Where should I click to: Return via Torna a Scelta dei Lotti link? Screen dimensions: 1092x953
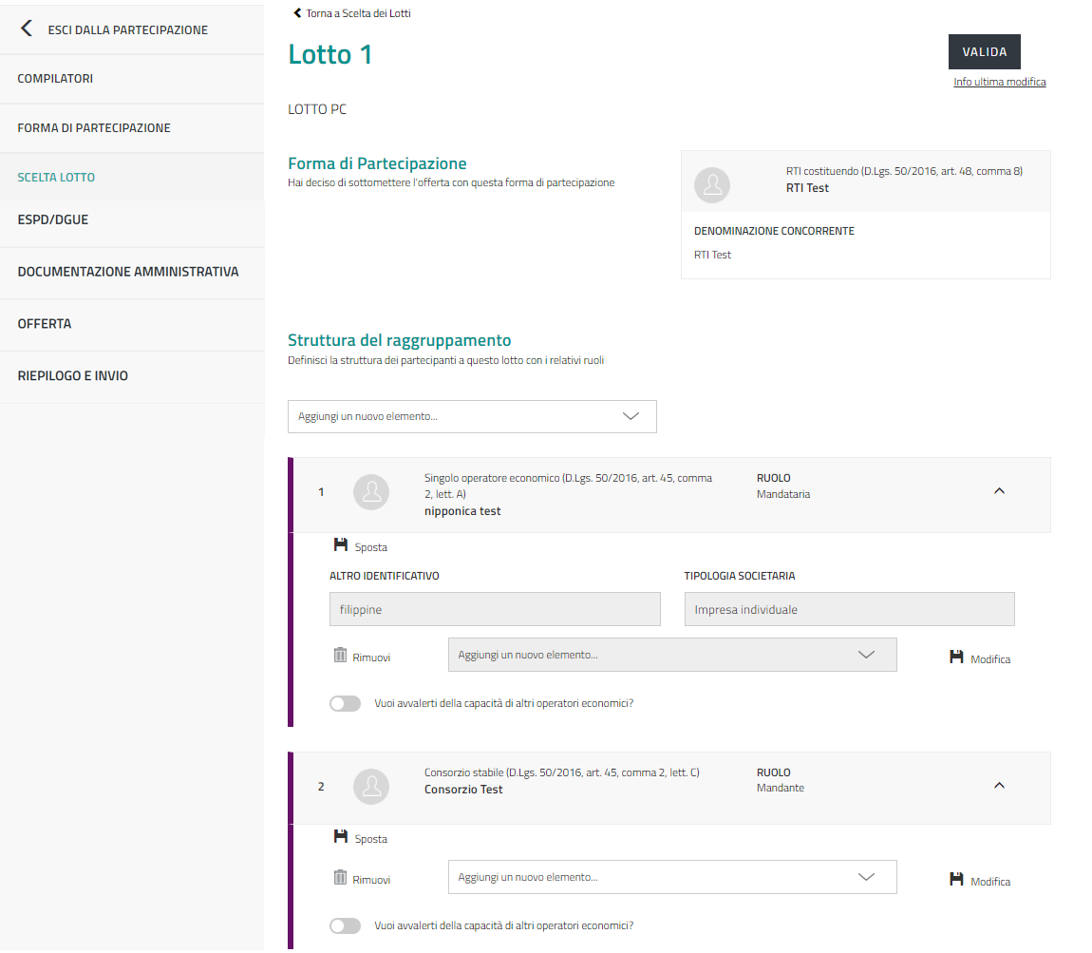(x=352, y=13)
